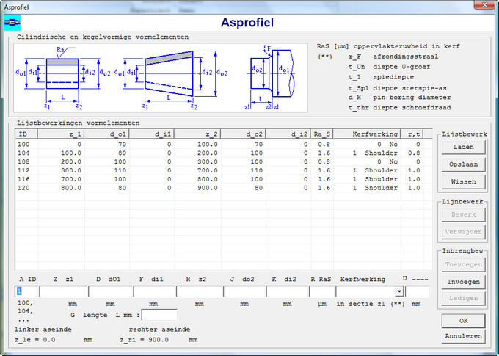
Task: Click the shoulder fillet r_F diagram
Action: click(x=271, y=77)
